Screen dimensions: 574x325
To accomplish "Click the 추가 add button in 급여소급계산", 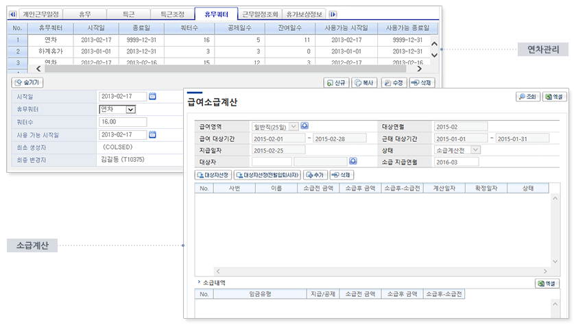I will click(315, 176).
